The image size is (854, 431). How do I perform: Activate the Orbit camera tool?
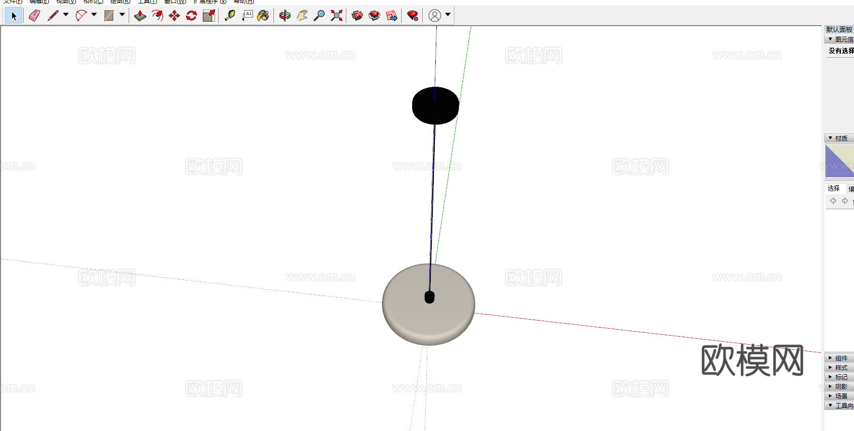pos(285,16)
